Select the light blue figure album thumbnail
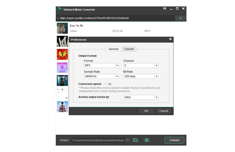Screen dimensions: 235x152 click(x=62, y=107)
